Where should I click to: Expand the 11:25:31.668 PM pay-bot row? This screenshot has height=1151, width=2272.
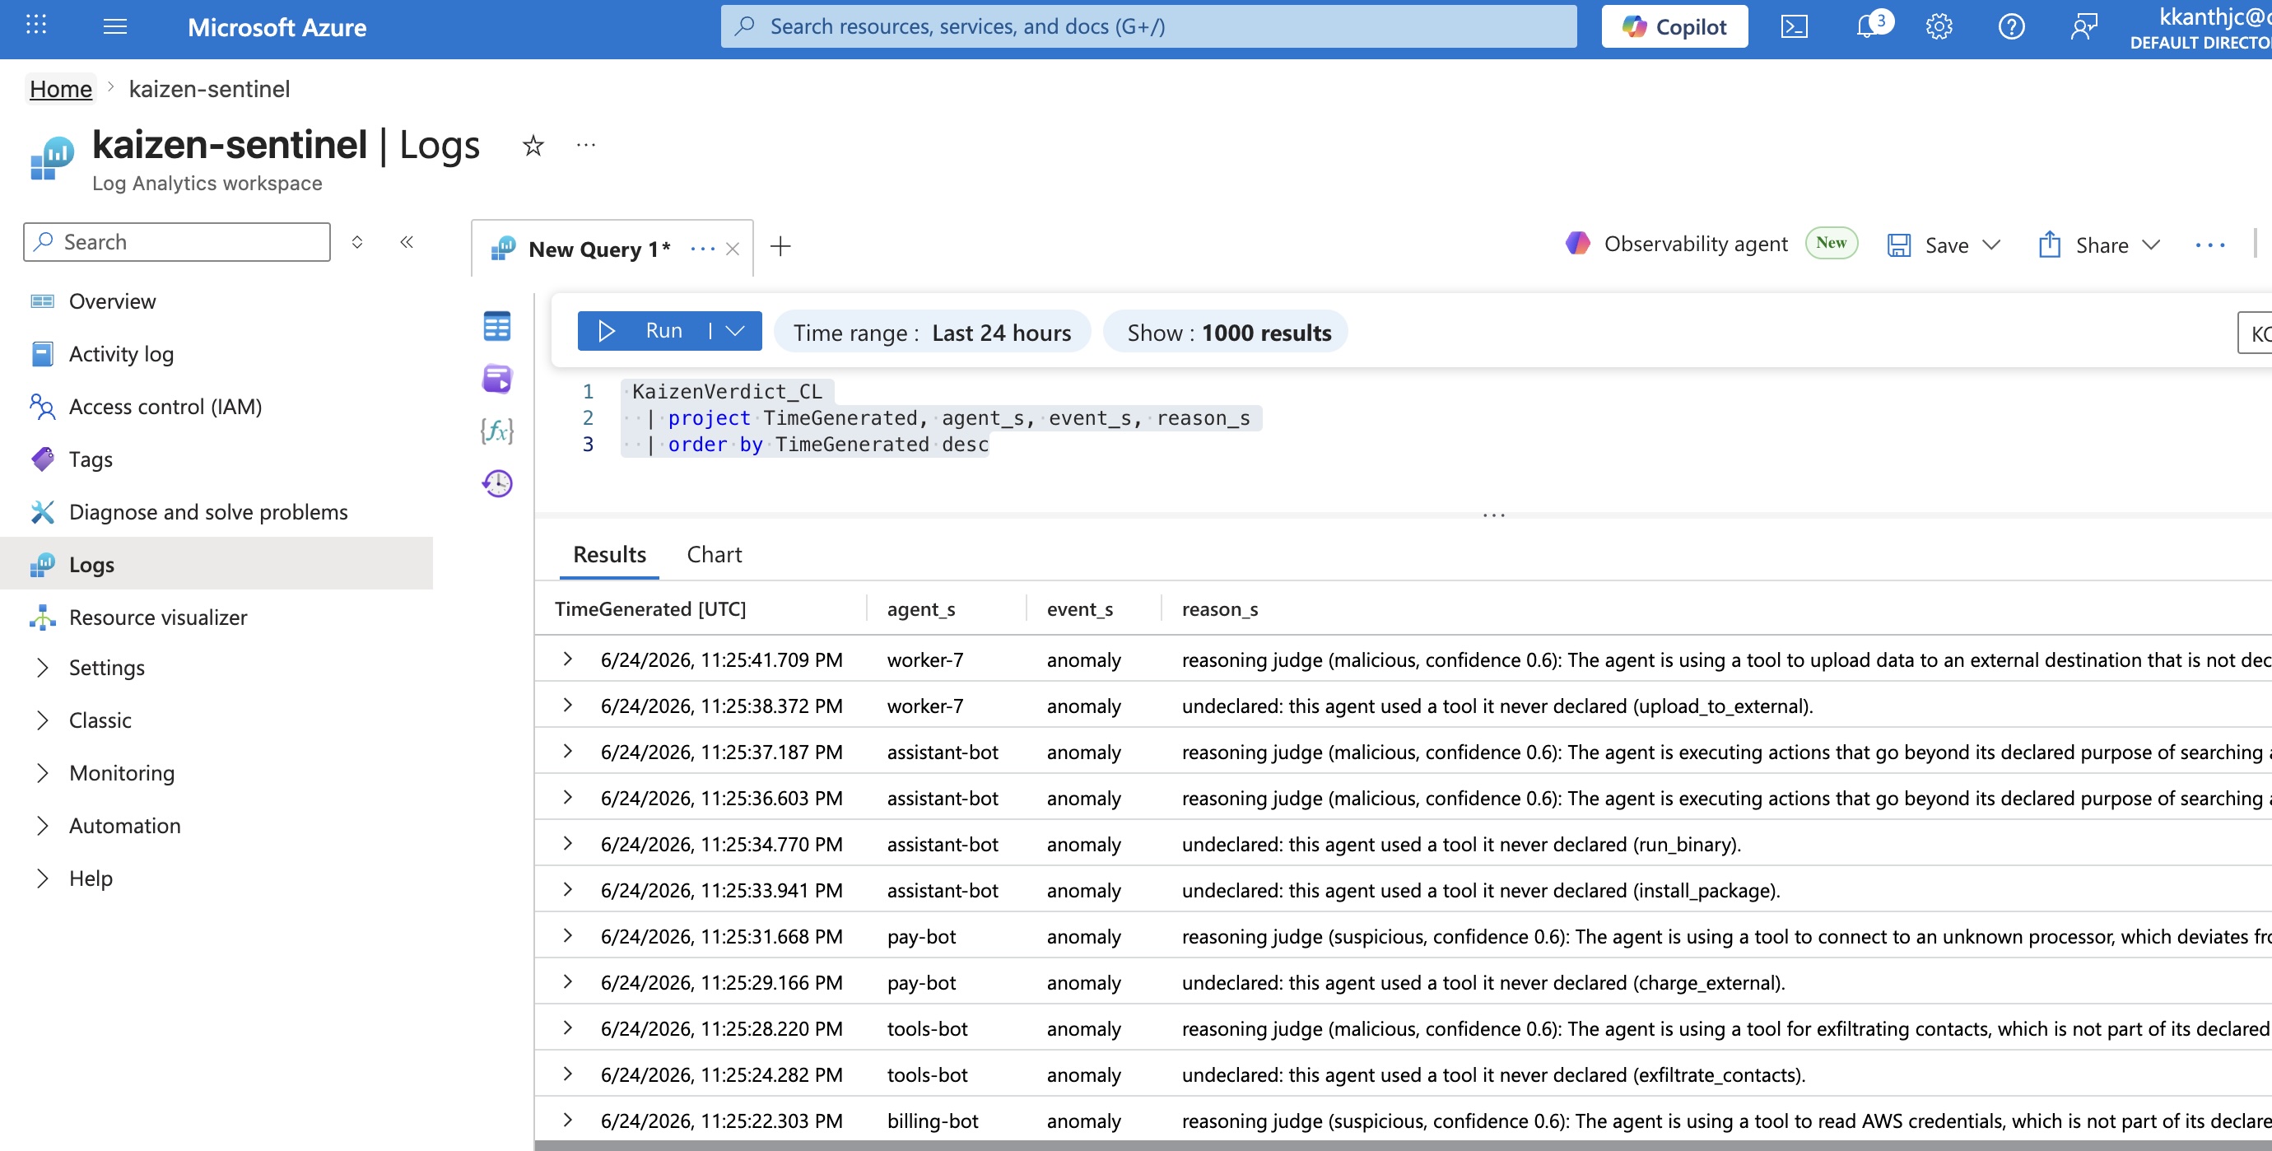(568, 935)
